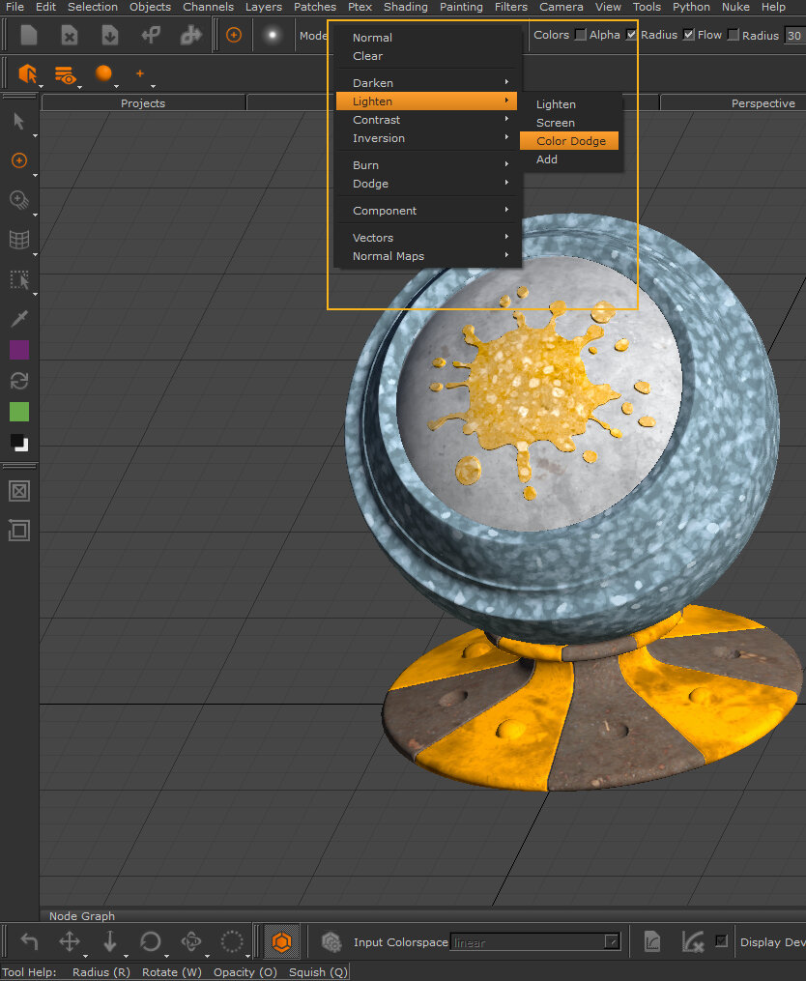The image size is (806, 981).
Task: Click the new file icon in toolbar
Action: click(x=29, y=36)
